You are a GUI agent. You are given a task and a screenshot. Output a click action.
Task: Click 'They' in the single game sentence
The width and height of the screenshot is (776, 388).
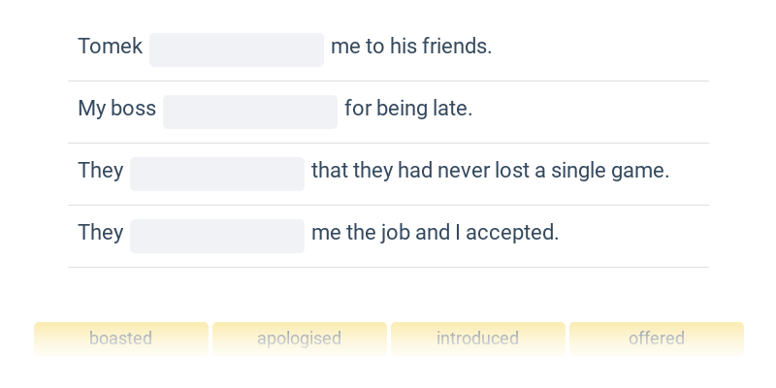tap(101, 171)
